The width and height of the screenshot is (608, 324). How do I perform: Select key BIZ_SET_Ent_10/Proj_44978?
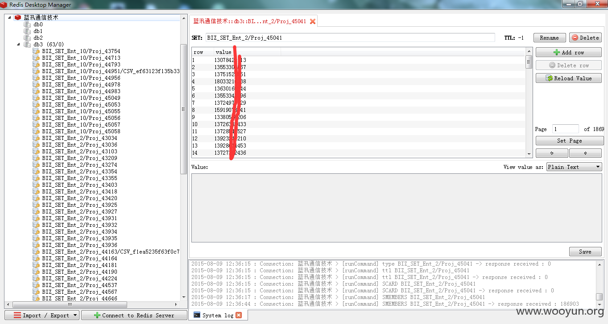click(x=81, y=85)
